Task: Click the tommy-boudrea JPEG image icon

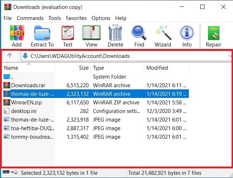Action: tap(7, 137)
